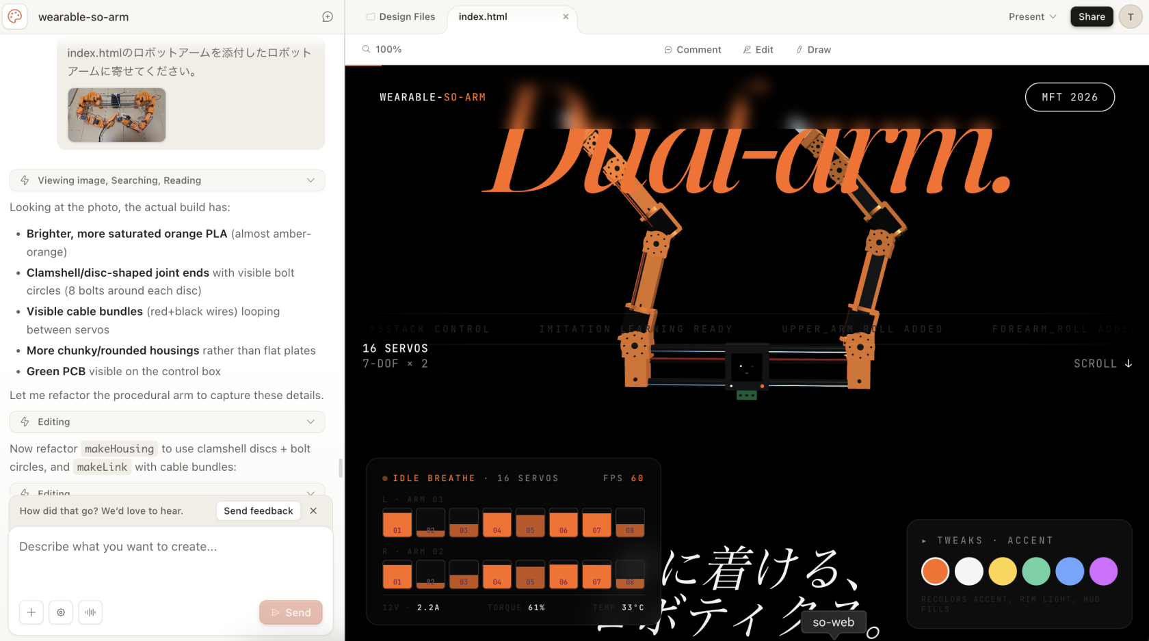Choose the yellow accent swatch
Viewport: 1149px width, 641px height.
1002,571
